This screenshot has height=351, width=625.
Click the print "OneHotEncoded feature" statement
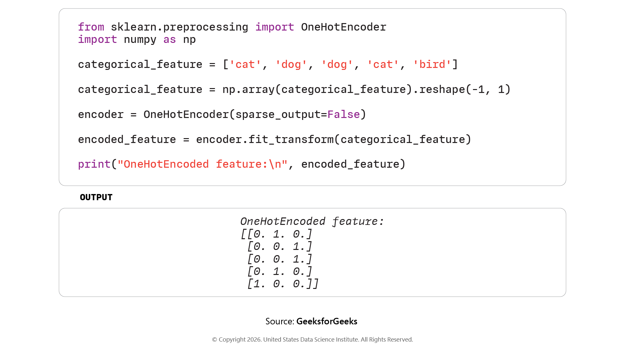[x=242, y=164]
